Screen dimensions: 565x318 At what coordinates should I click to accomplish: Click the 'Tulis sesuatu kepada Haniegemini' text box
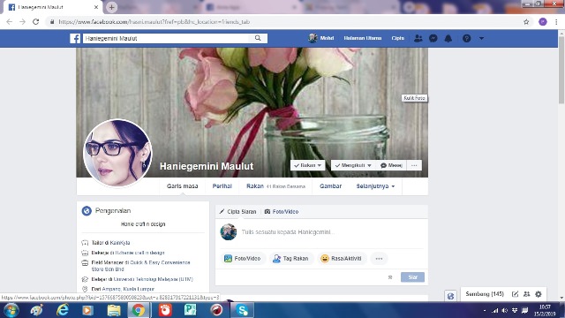[332, 231]
